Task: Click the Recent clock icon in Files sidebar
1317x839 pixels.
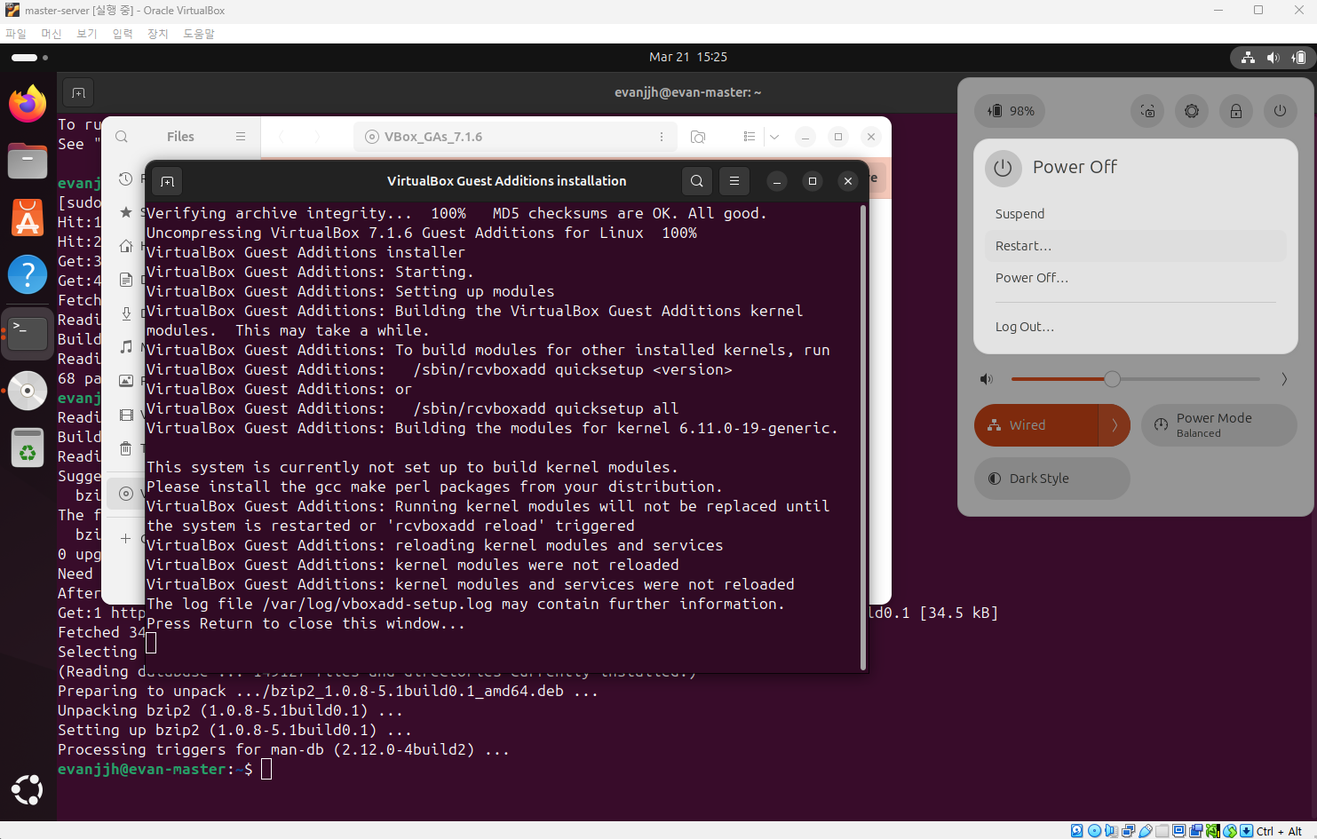Action: pyautogui.click(x=125, y=178)
